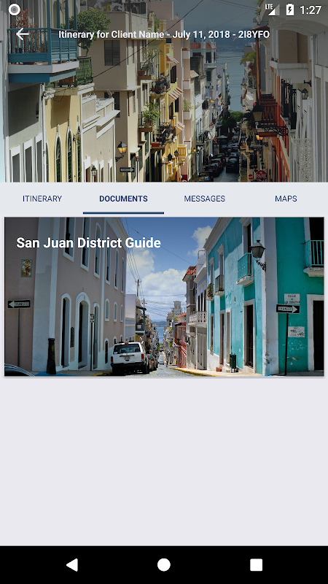The width and height of the screenshot is (328, 584).
Task: Click the itinerary title with code 2I8YFO
Action: 164,34
